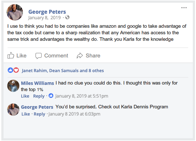The image size is (196, 141).
Task: Click the thumbs-up Like icon on post
Action: point(10,55)
